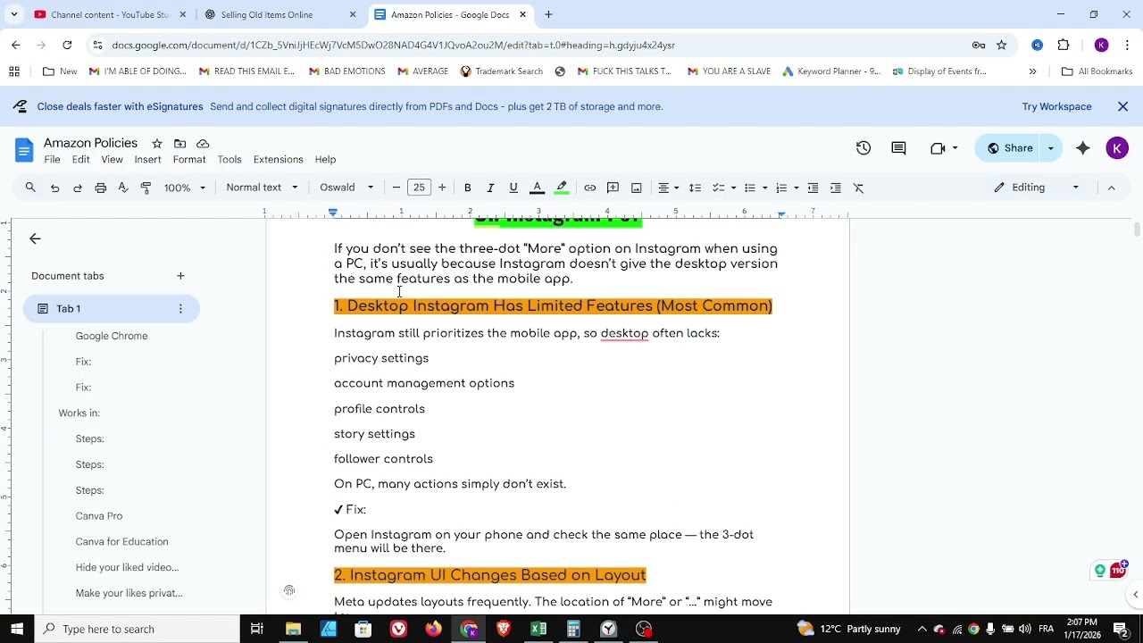This screenshot has width=1143, height=643.
Task: Open the numbered list menu
Action: pos(786,188)
